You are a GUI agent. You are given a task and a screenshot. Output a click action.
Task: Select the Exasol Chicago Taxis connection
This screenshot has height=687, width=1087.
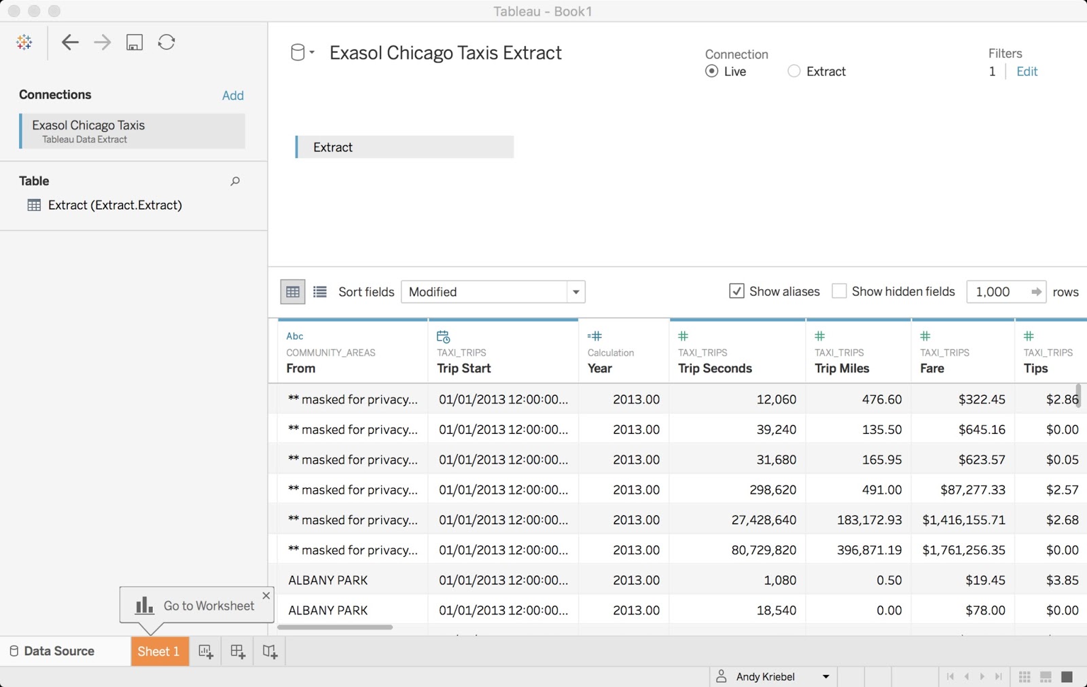point(132,131)
